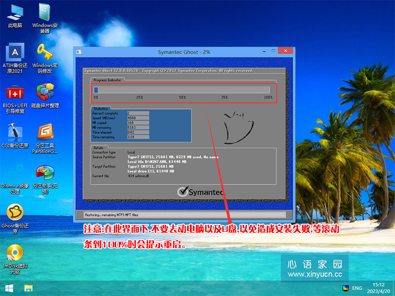Select the Time elapsed value field
Screen dimensions: 395x296
(x=138, y=132)
